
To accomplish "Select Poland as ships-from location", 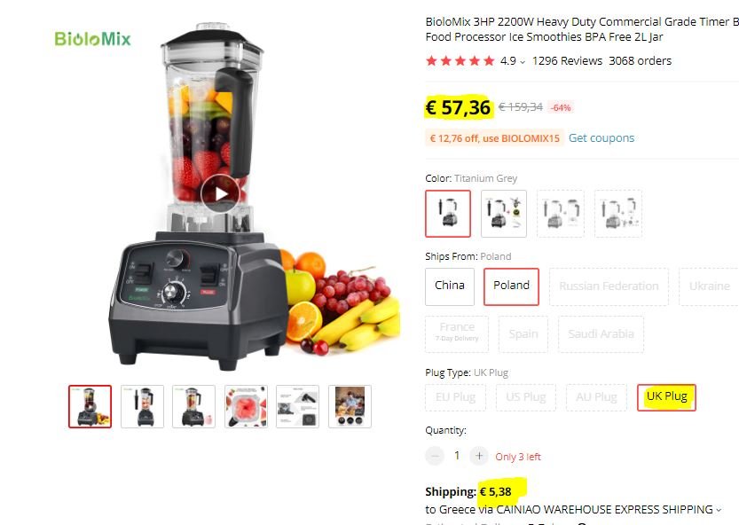I will pyautogui.click(x=511, y=286).
